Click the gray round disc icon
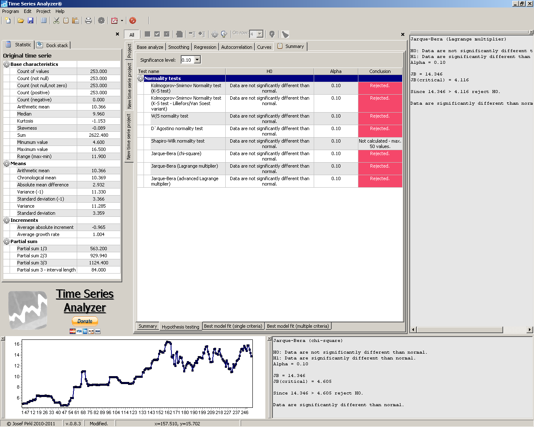The width and height of the screenshot is (534, 427). [101, 20]
